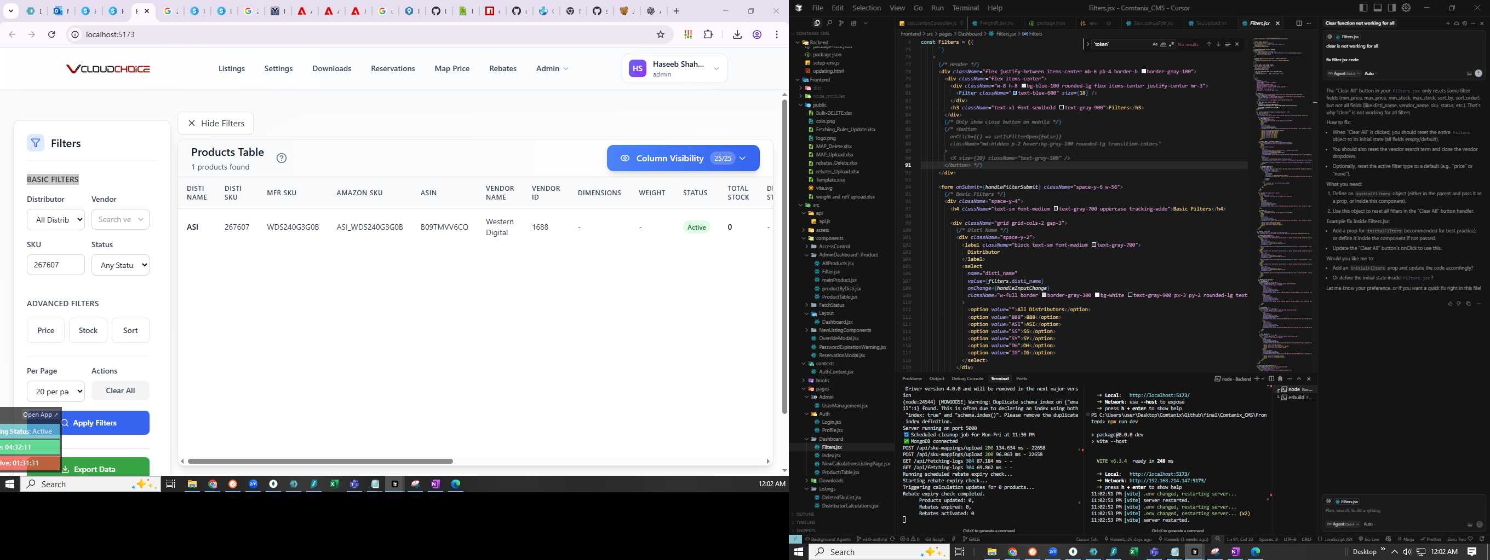Click the browser reload icon
The height and width of the screenshot is (560, 1490).
[x=51, y=34]
